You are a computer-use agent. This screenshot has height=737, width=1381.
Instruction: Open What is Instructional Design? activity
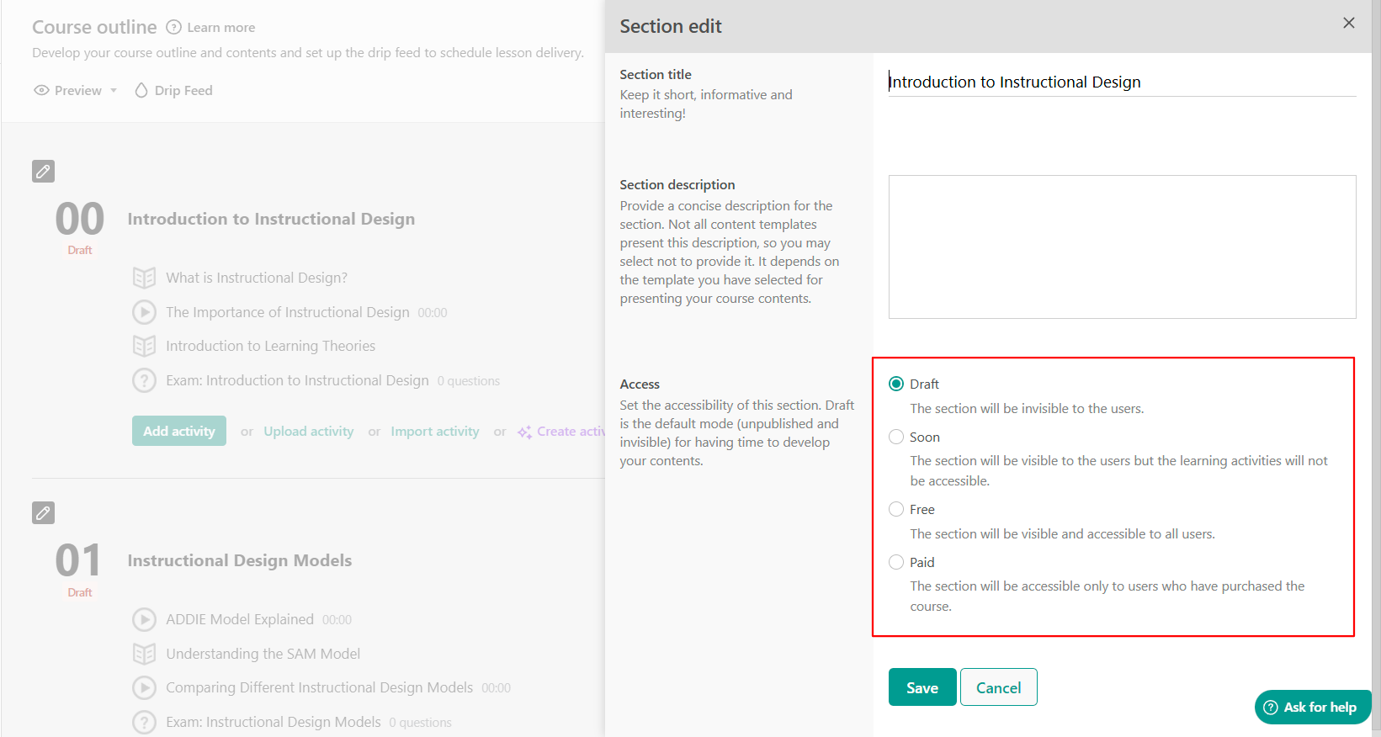coord(257,278)
